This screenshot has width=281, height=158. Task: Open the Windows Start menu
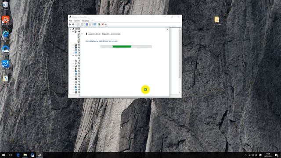(x=4, y=155)
